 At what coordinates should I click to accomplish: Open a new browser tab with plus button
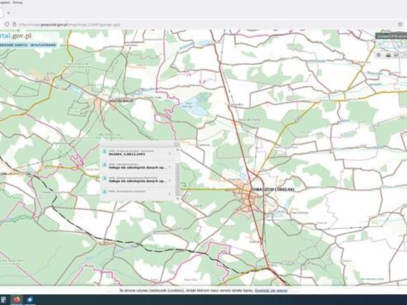point(8,13)
